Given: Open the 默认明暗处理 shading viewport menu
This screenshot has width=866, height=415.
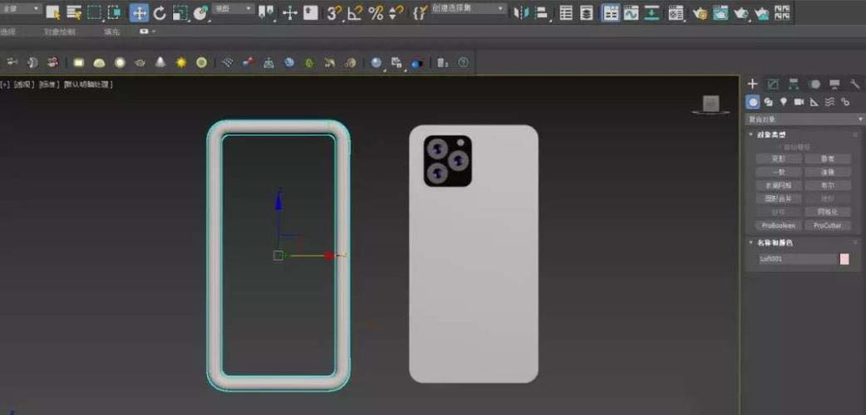Looking at the screenshot, I should [x=88, y=85].
